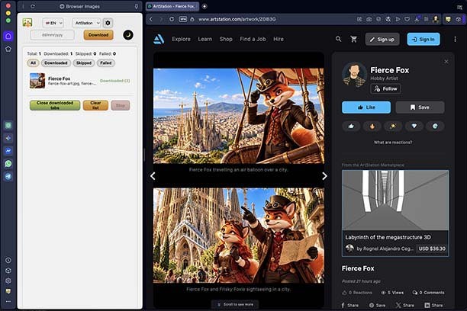
Task: Open the Hire menu
Action: (x=279, y=39)
